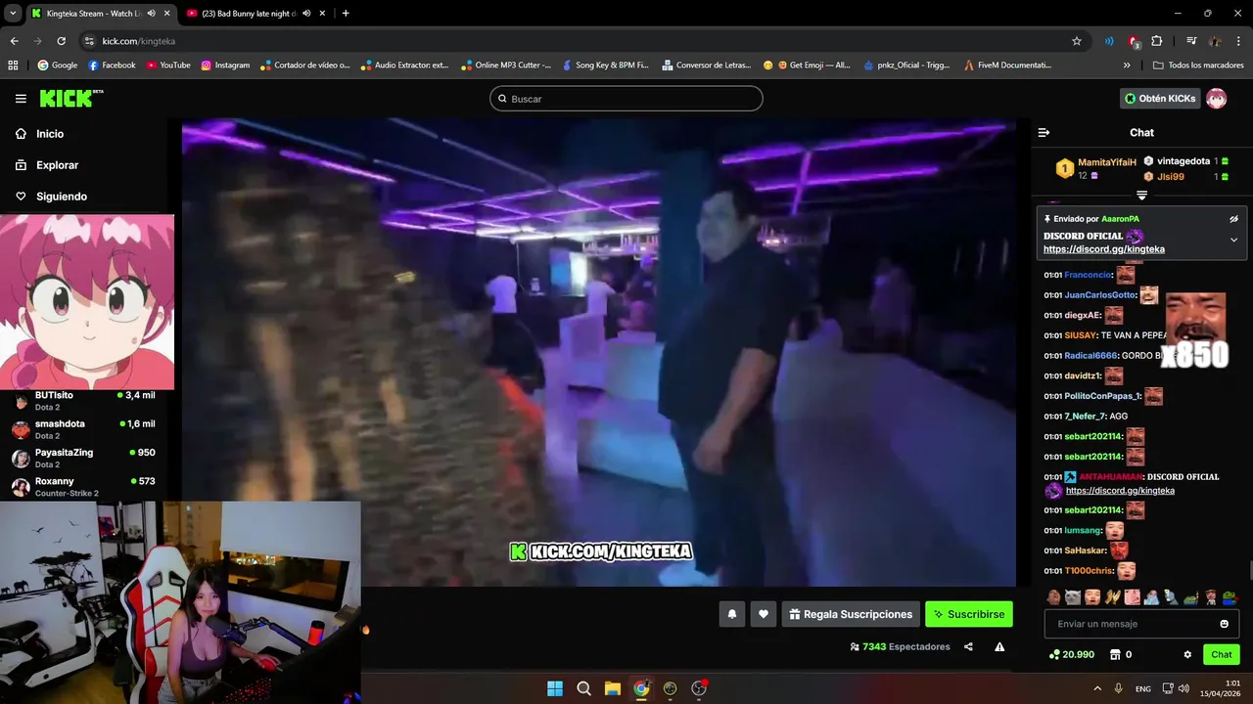Click username PollitoConPapas_1 in chat
This screenshot has width=1253, height=704.
coord(1102,396)
